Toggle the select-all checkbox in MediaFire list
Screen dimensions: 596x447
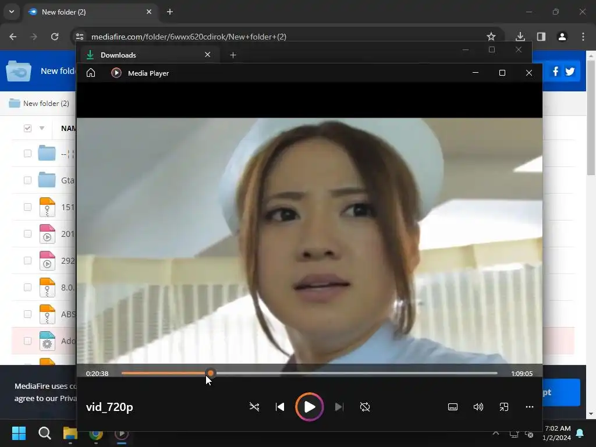pos(27,128)
